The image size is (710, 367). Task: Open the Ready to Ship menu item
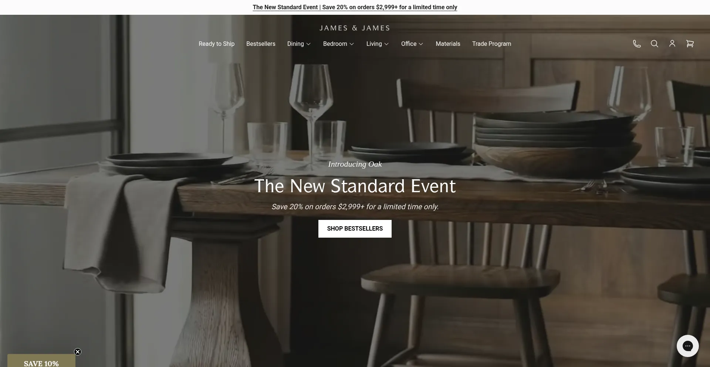point(217,44)
